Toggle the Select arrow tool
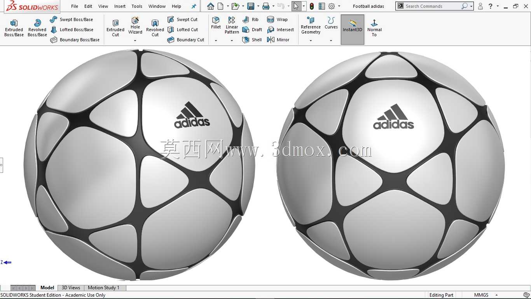Screen dimensions: 531x299 click(x=296, y=6)
